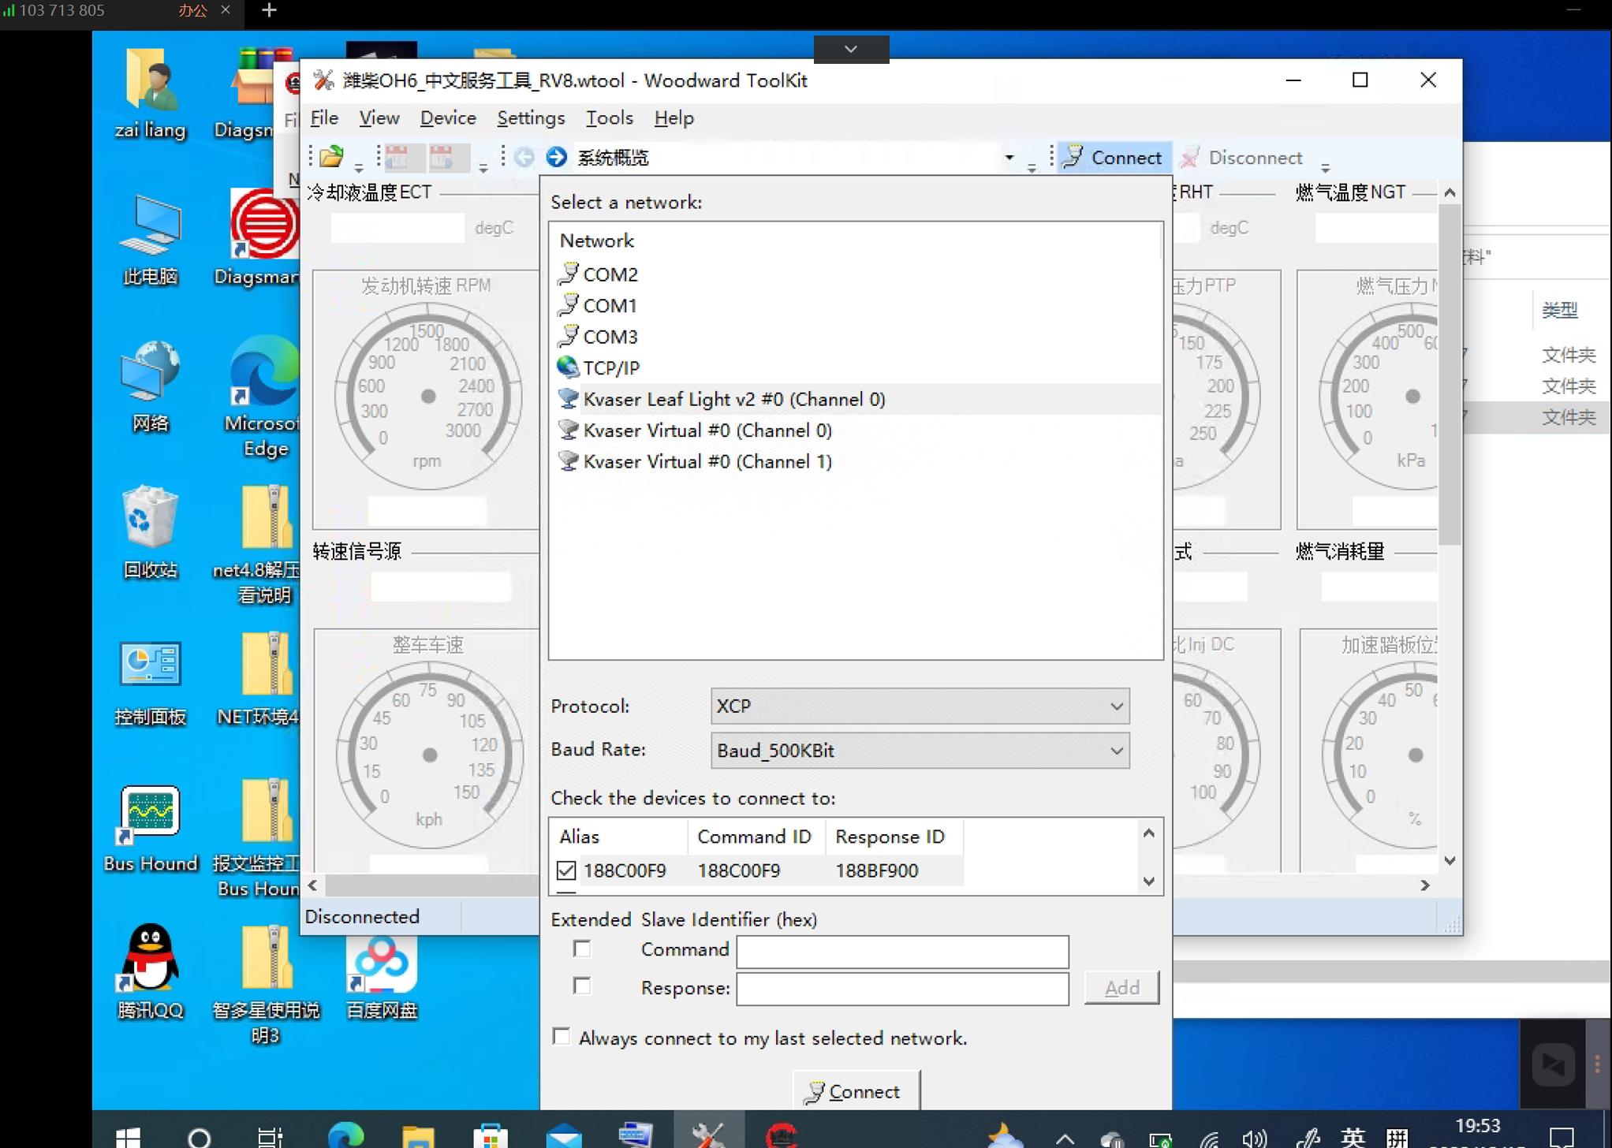This screenshot has height=1148, width=1612.
Task: Expand the file toolbar overflow arrow
Action: (x=359, y=167)
